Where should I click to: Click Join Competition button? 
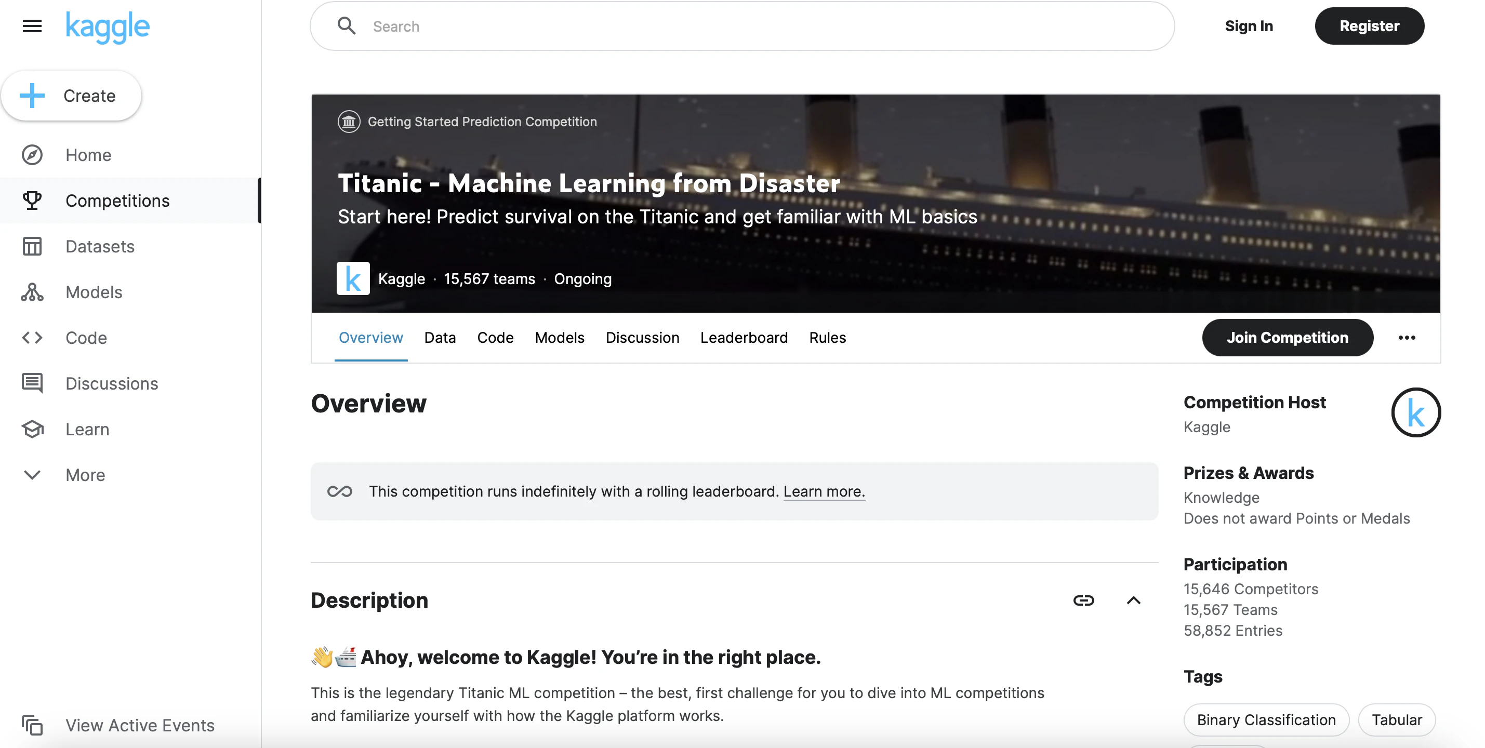click(1287, 338)
